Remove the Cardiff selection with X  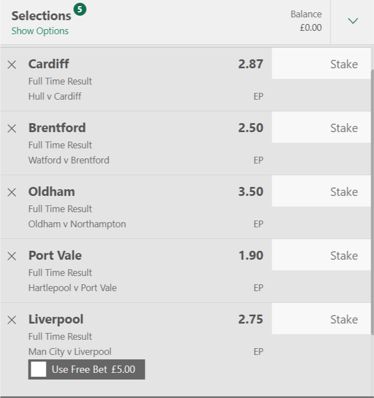[x=12, y=65]
